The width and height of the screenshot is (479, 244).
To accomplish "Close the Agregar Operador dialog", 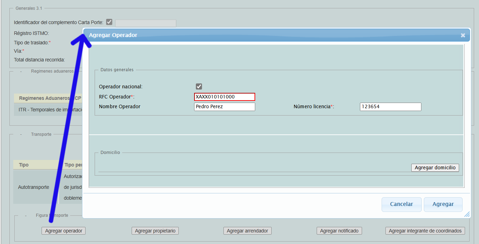I will click(463, 35).
